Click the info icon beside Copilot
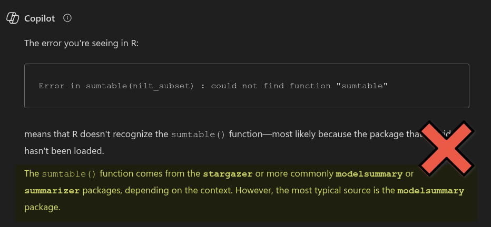This screenshot has height=227, width=491. (67, 18)
